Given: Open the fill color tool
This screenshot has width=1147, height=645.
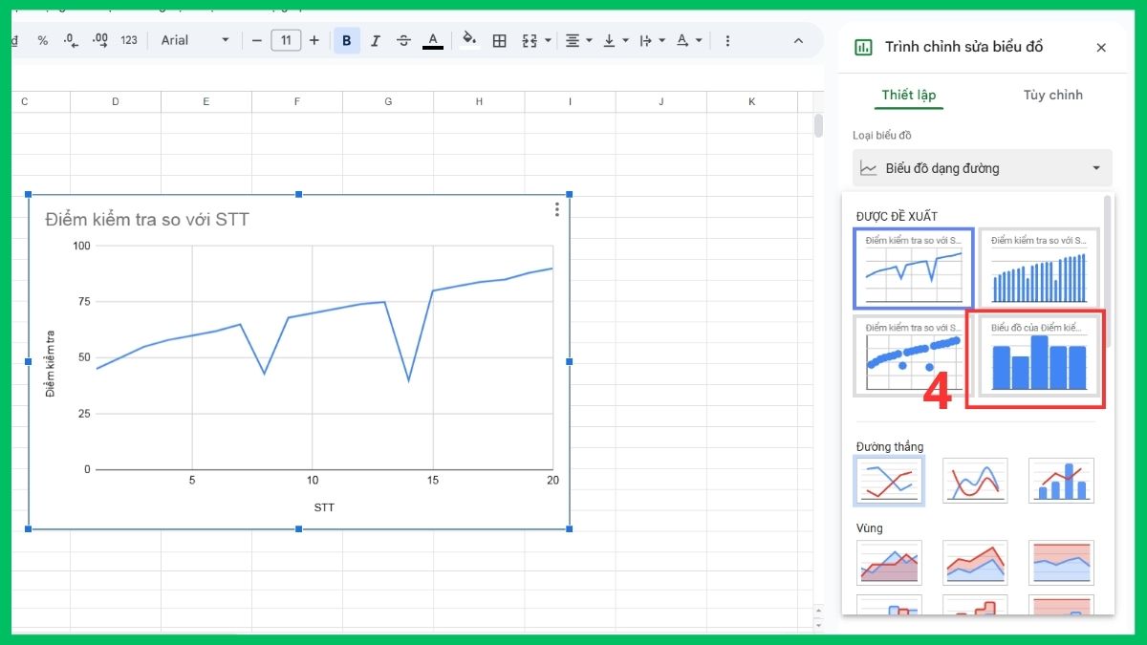Looking at the screenshot, I should pos(467,40).
